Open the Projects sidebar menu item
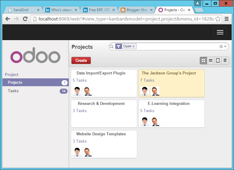This screenshot has height=170, width=234. (x=36, y=82)
